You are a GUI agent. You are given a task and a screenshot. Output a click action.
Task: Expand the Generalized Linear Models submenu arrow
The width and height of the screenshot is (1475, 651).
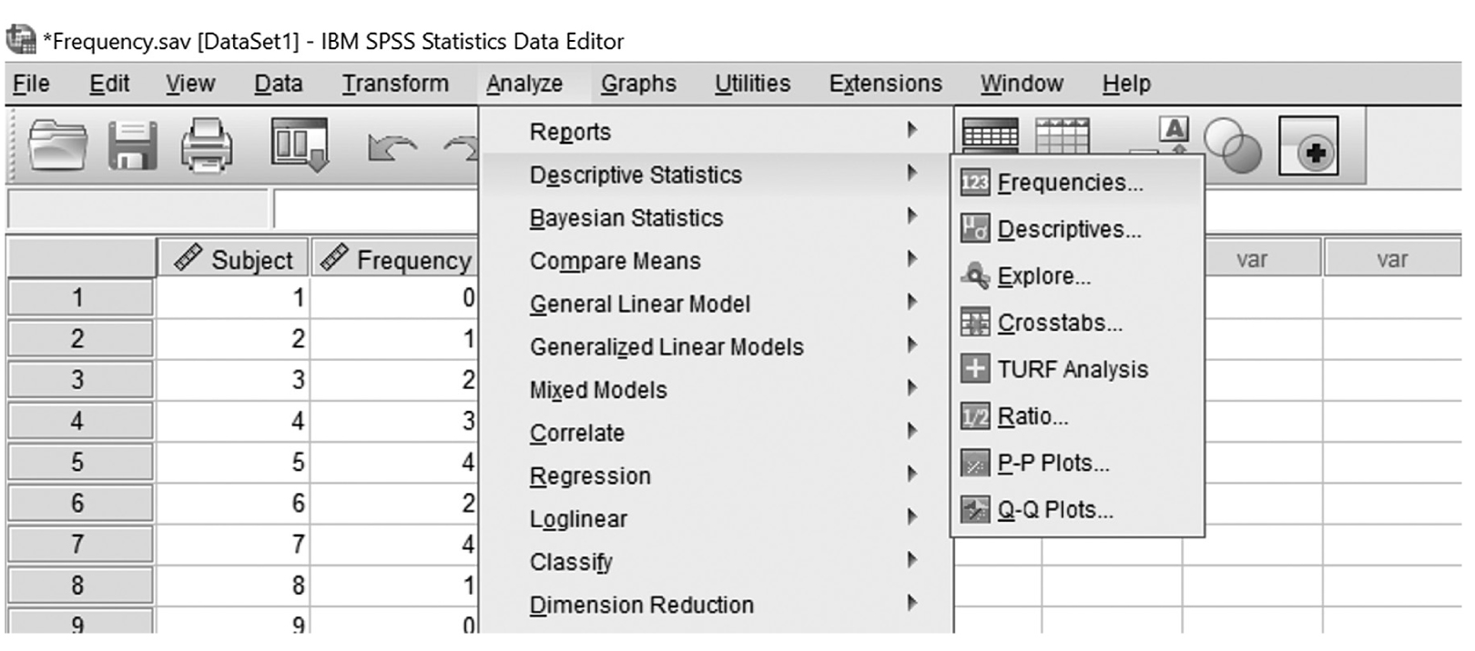[911, 346]
